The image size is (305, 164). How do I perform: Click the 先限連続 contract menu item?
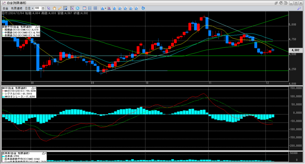(16, 8)
